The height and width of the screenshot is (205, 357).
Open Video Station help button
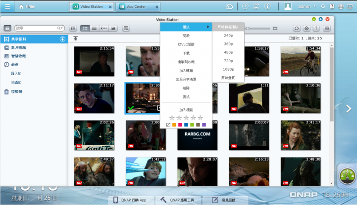[x=316, y=28]
